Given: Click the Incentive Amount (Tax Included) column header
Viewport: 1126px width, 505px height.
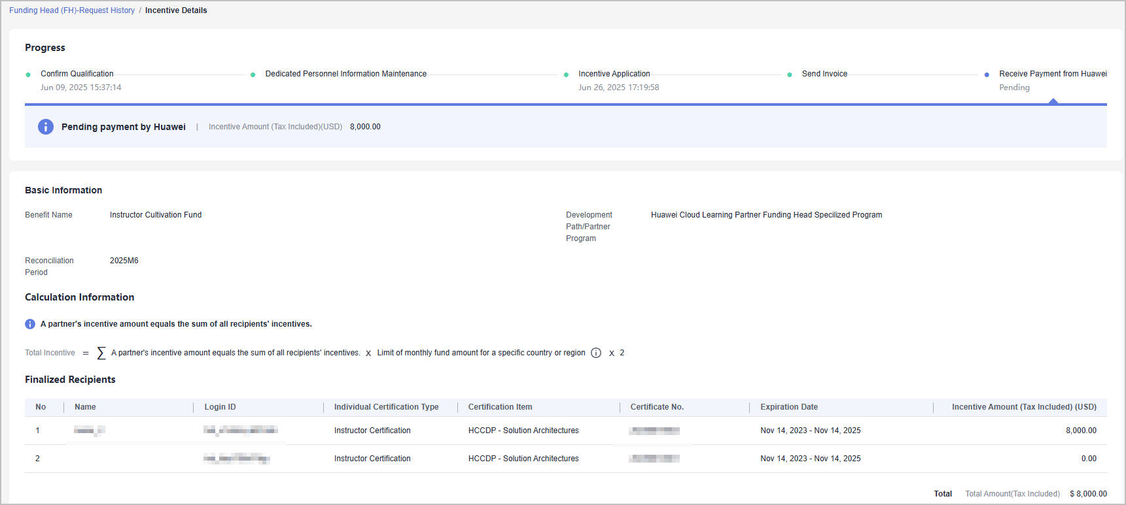Looking at the screenshot, I should (x=1024, y=407).
